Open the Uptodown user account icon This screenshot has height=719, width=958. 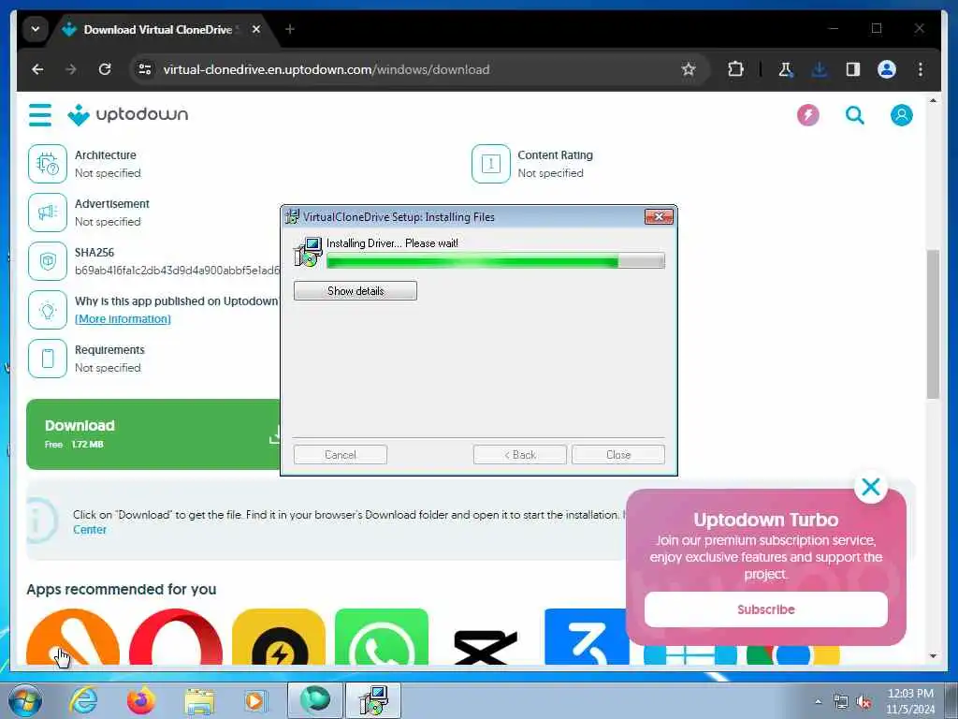tap(901, 115)
